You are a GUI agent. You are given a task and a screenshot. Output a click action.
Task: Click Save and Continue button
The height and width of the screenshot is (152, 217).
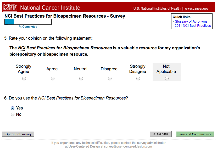pos(195,134)
